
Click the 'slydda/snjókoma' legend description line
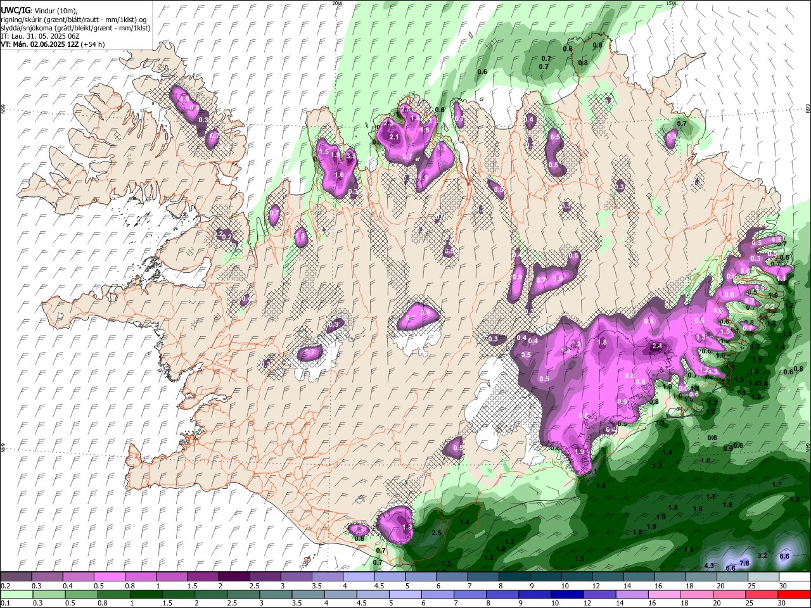tap(75, 28)
